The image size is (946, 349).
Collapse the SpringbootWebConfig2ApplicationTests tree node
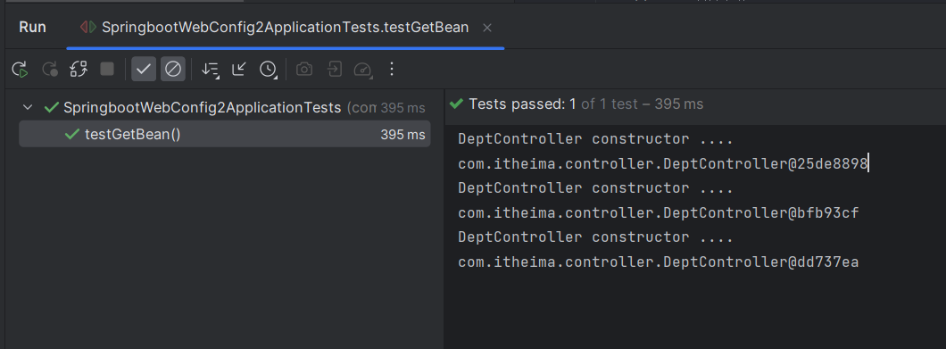(27, 108)
